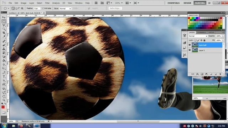Toggle lock all
Image resolution: width=228 pixels, height=128 pixels.
tap(204, 40)
